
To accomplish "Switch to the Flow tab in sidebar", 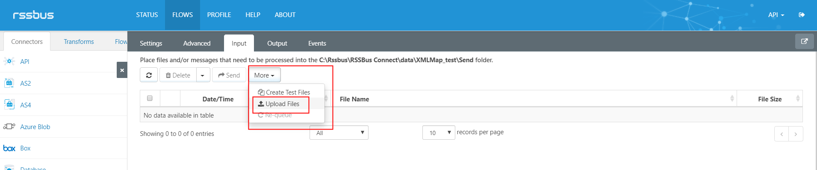I will point(121,42).
